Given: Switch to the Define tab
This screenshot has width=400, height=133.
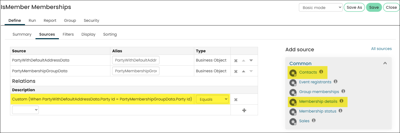Looking at the screenshot, I should tap(15, 21).
